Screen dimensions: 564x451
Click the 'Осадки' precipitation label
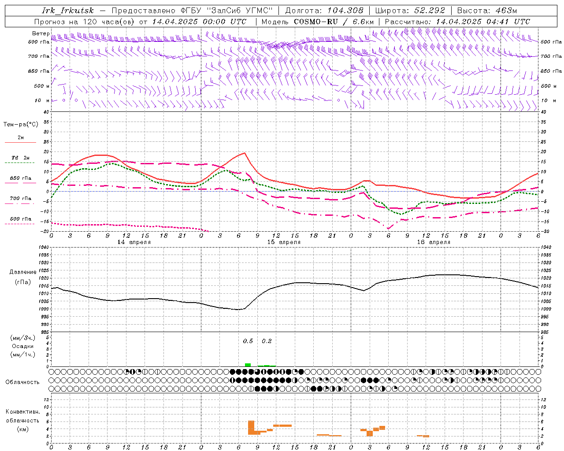click(23, 346)
